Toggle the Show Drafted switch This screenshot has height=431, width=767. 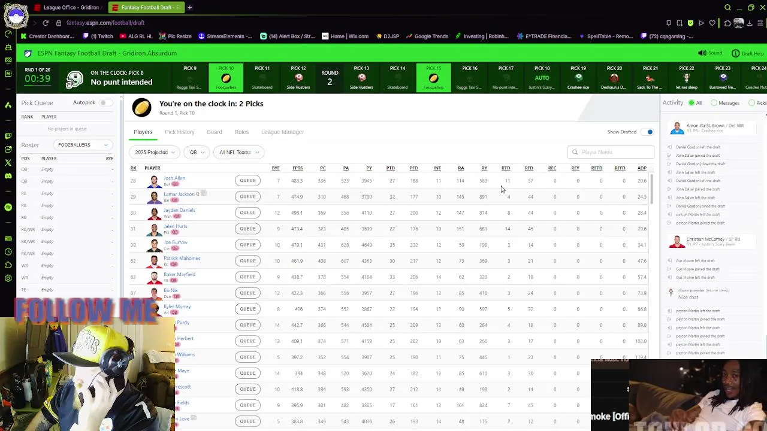tap(647, 132)
